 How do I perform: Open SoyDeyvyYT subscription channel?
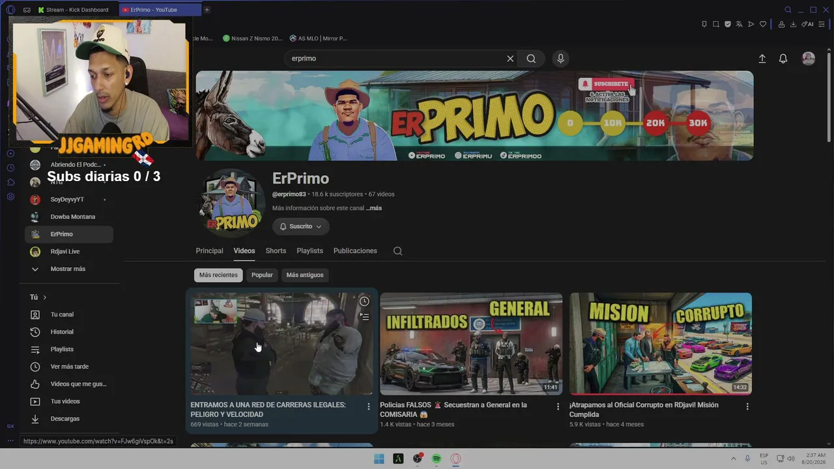click(x=68, y=199)
